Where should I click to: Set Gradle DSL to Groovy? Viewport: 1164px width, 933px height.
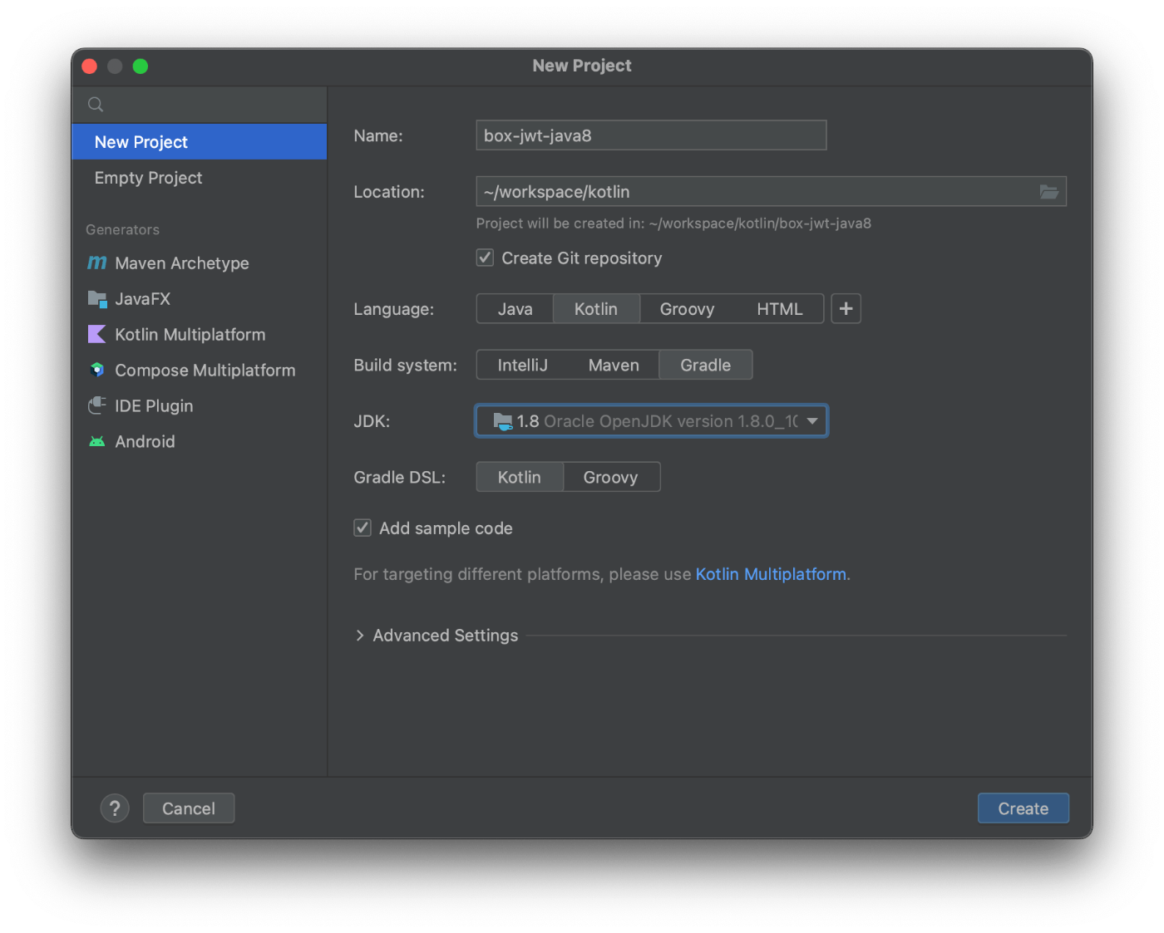pos(610,477)
